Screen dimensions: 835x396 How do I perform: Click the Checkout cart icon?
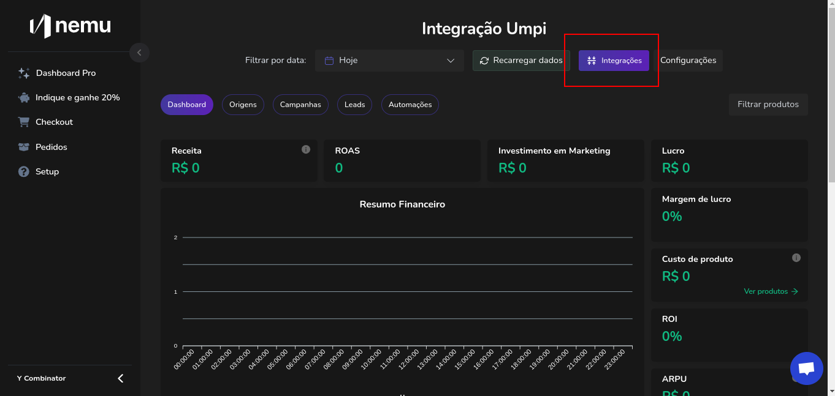click(24, 122)
